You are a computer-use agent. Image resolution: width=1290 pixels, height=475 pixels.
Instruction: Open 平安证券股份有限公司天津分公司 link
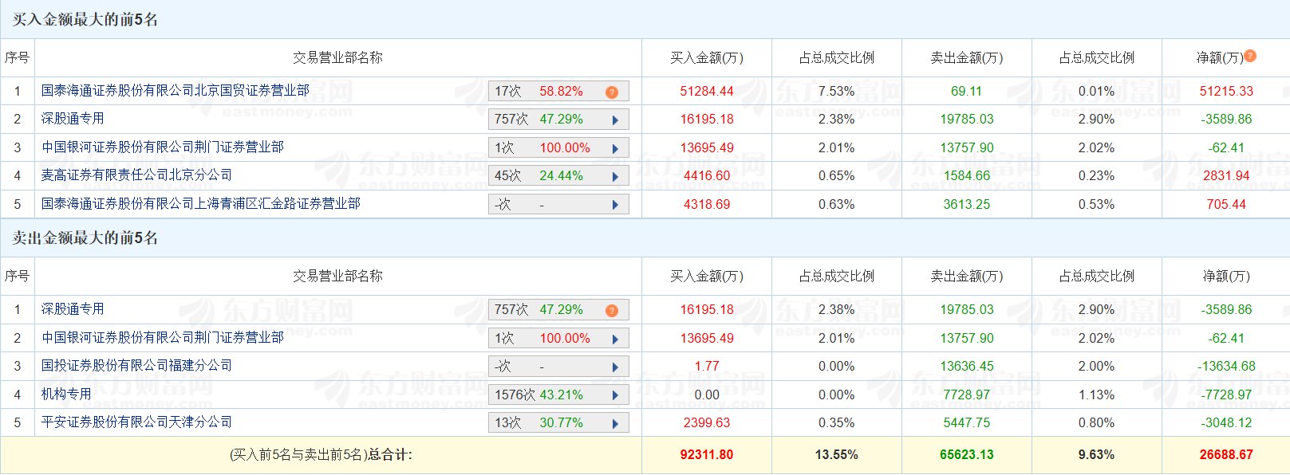click(136, 422)
